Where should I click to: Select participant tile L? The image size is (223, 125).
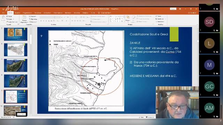209,43
